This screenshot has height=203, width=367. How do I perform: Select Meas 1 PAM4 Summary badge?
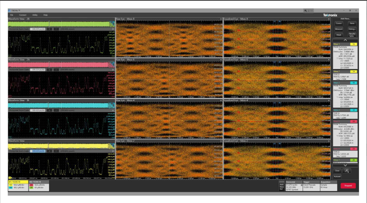coord(345,56)
